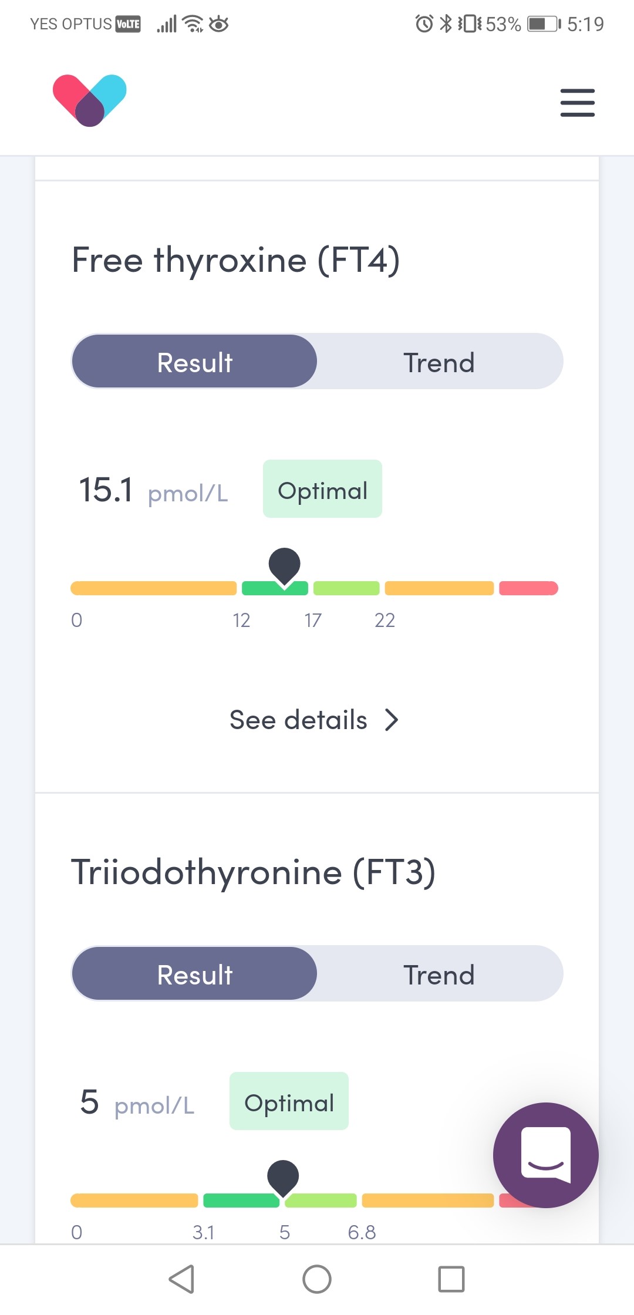634x1315 pixels.
Task: Tap the Triiodothyronine (FT3) heading
Action: [253, 872]
